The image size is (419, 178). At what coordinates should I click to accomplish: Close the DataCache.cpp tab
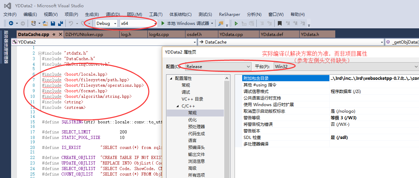[60, 35]
